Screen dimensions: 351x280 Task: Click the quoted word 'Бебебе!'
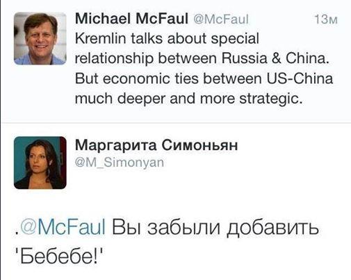(59, 256)
